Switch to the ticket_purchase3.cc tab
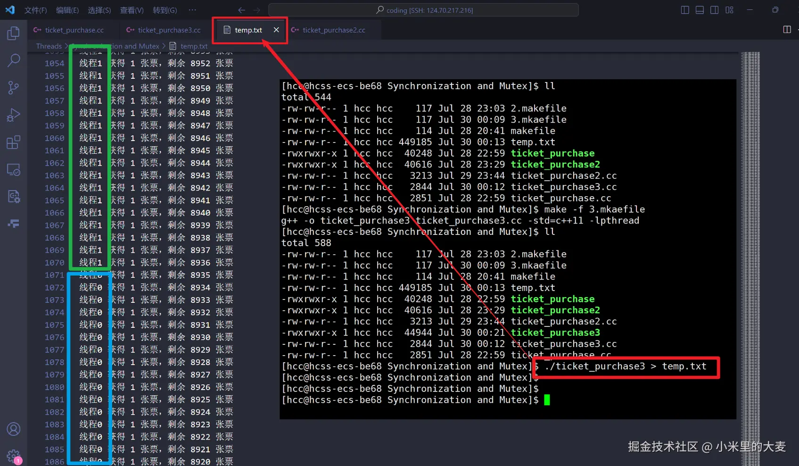This screenshot has width=799, height=466. [167, 30]
